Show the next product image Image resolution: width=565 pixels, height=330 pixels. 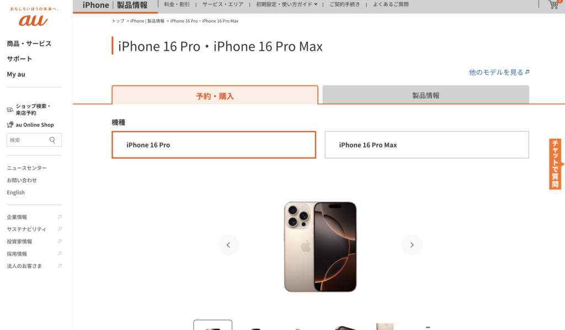coord(412,245)
